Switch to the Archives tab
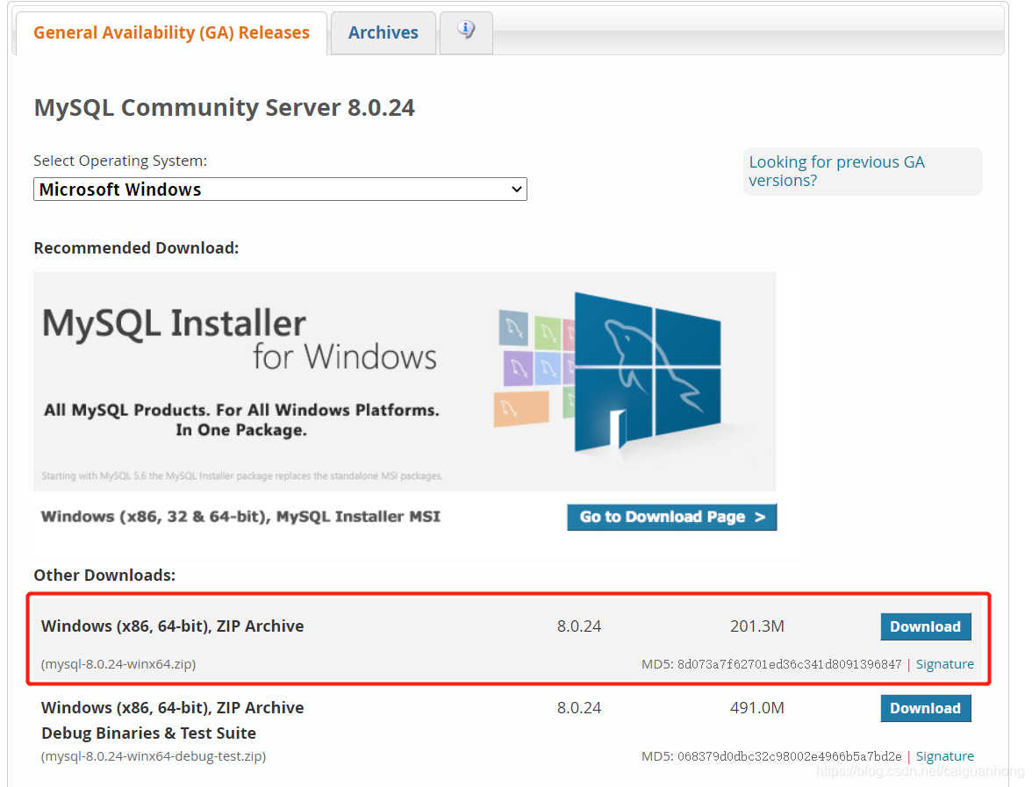The image size is (1032, 787). [x=383, y=33]
